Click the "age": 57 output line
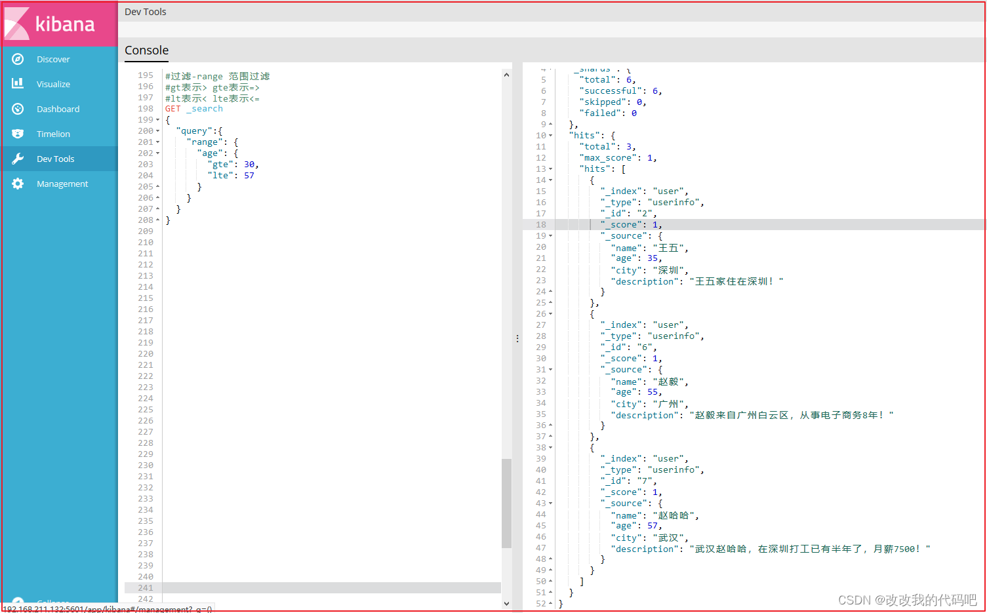The width and height of the screenshot is (987, 613). [x=636, y=526]
